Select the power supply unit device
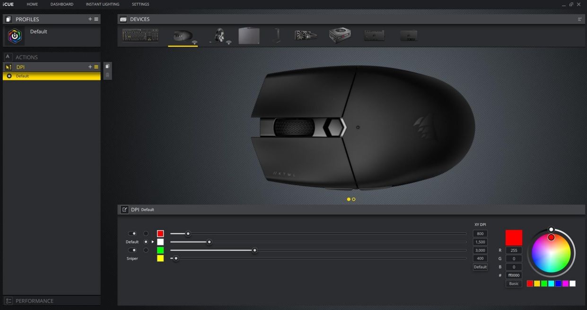This screenshot has height=310, width=587. click(340, 36)
